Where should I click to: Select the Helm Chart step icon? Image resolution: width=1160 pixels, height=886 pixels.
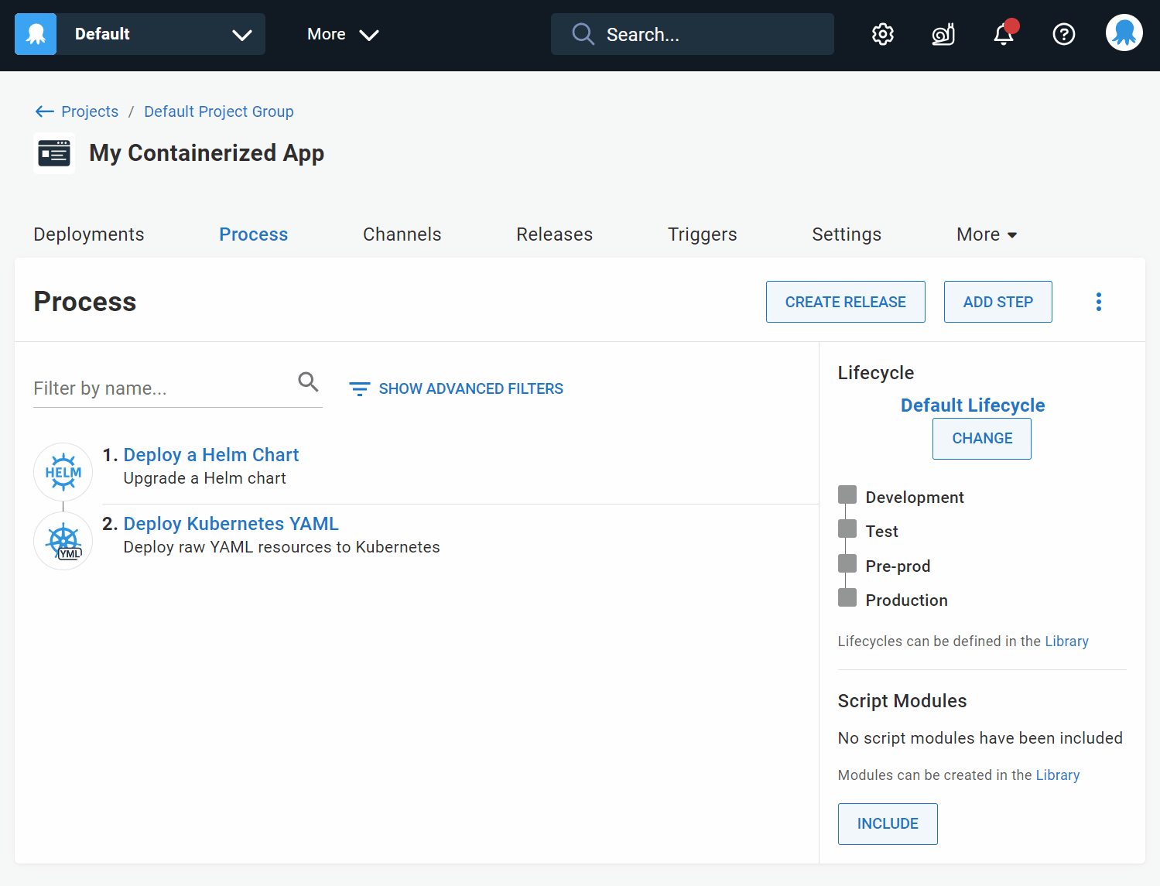click(x=63, y=471)
